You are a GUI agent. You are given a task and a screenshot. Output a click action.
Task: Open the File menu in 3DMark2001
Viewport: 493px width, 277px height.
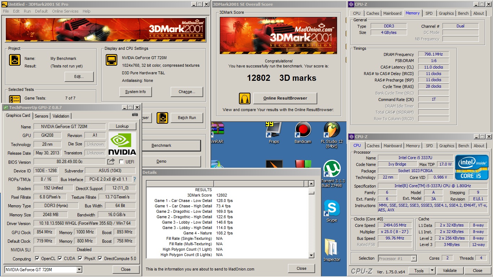[6, 11]
